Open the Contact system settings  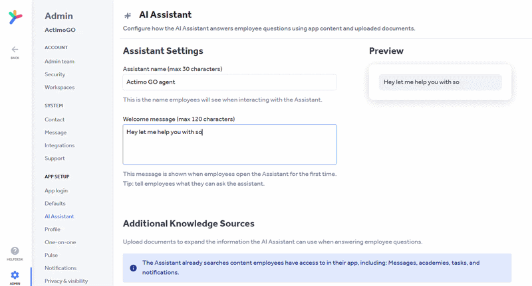(x=55, y=119)
